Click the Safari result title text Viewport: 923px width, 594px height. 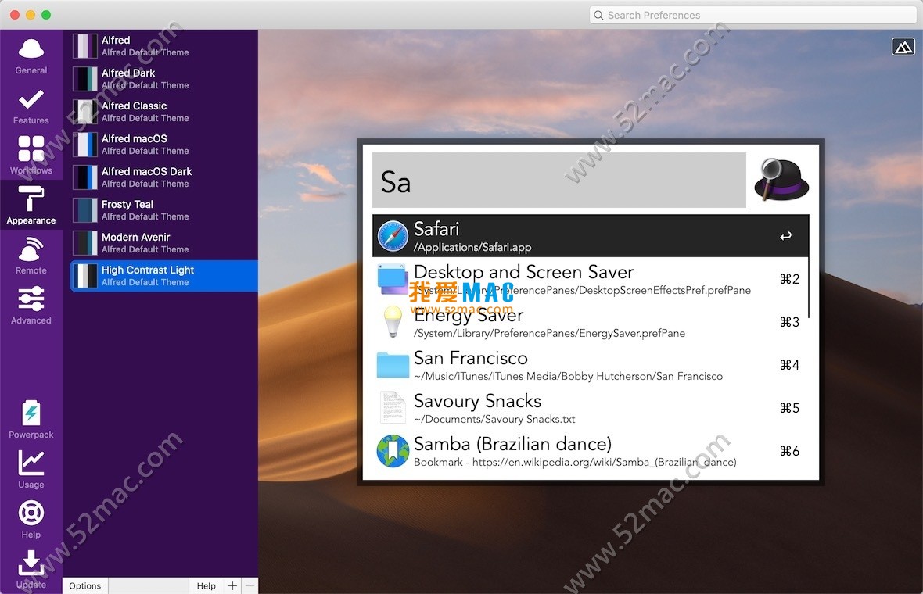pyautogui.click(x=436, y=228)
